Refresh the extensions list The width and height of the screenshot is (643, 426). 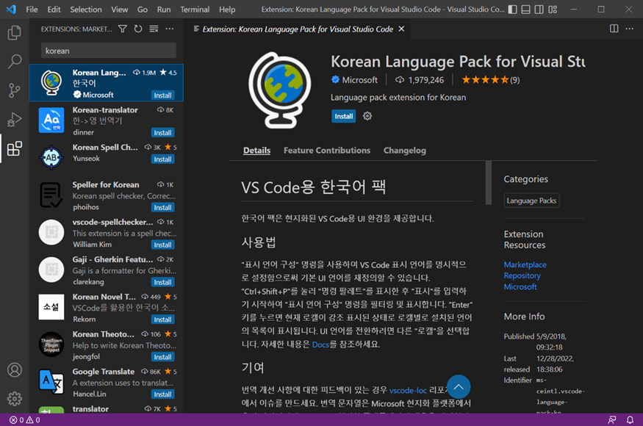click(138, 29)
